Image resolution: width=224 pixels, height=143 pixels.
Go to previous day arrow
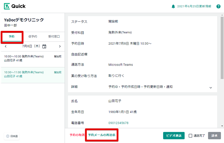pos(6,46)
